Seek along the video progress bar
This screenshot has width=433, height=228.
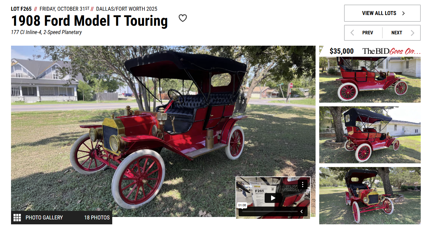tap(270, 211)
